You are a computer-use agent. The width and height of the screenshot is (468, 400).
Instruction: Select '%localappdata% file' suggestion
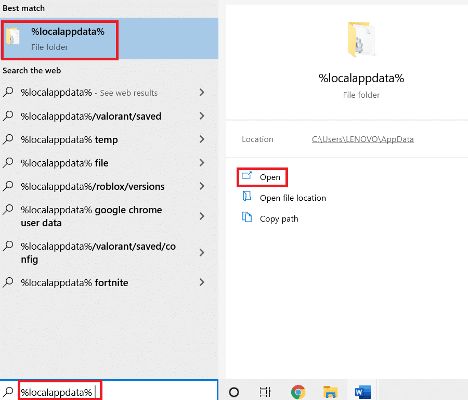point(109,163)
